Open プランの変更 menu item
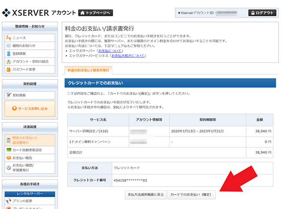This screenshot has height=209, width=282. (x=30, y=201)
